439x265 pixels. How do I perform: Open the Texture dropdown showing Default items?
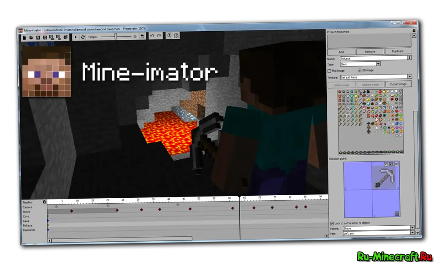tap(376, 77)
